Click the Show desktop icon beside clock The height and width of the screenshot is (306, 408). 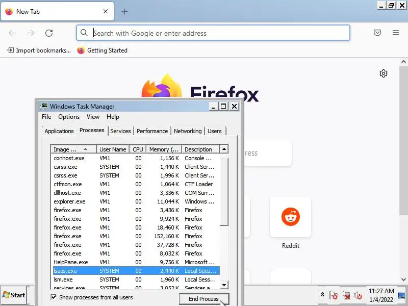[x=402, y=295]
